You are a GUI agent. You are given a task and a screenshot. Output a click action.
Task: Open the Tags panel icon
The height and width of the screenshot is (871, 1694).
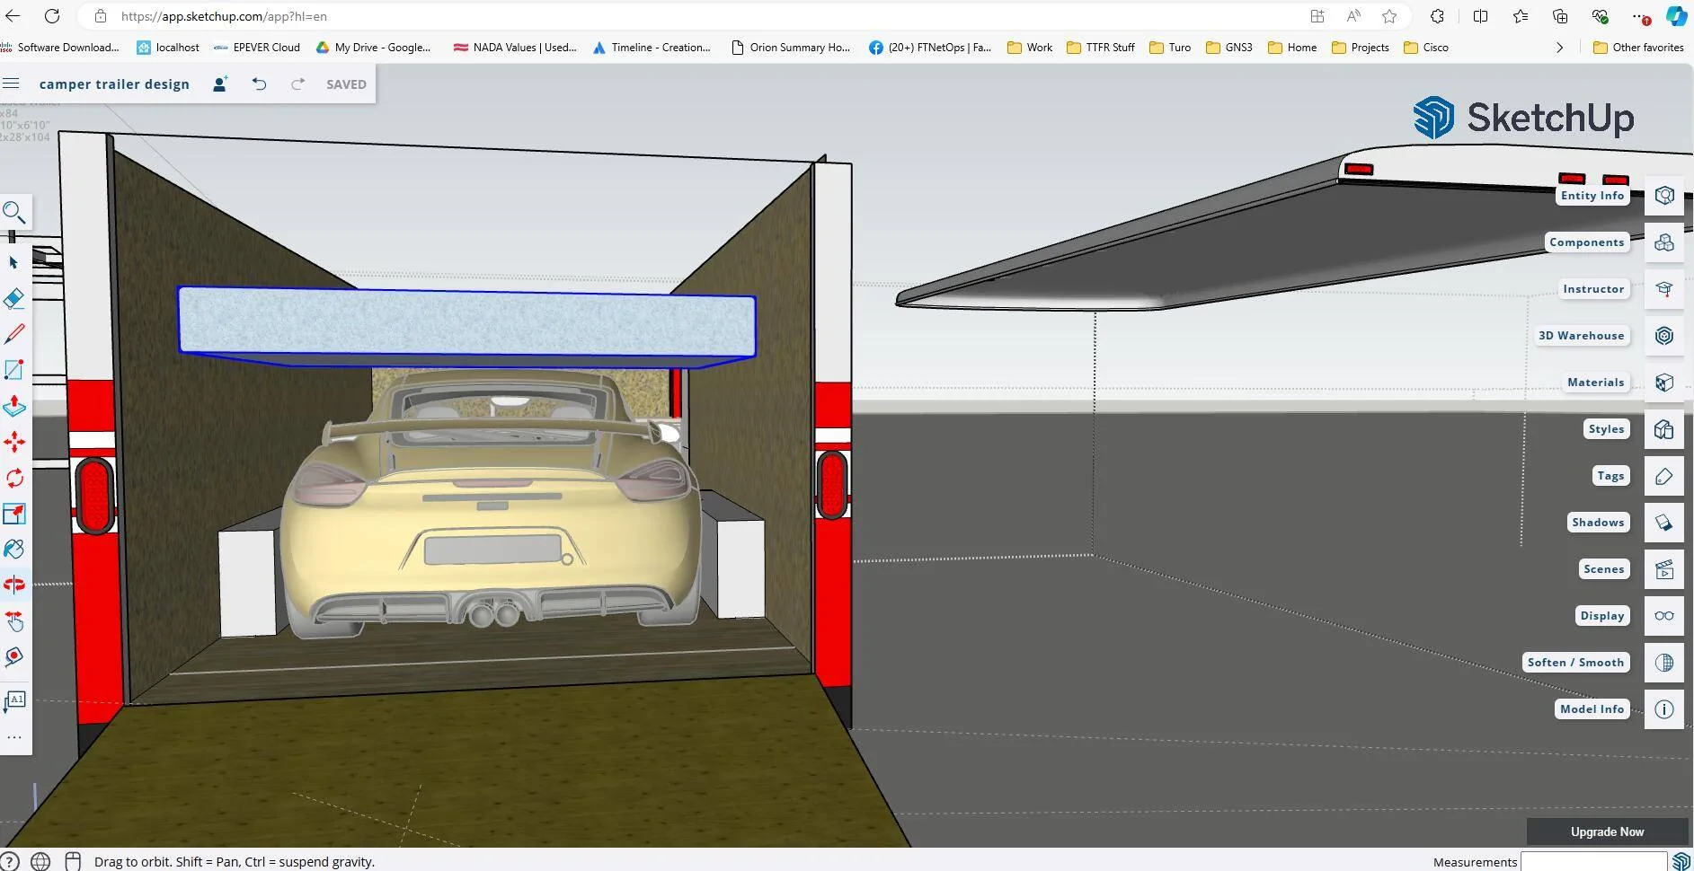pyautogui.click(x=1664, y=476)
